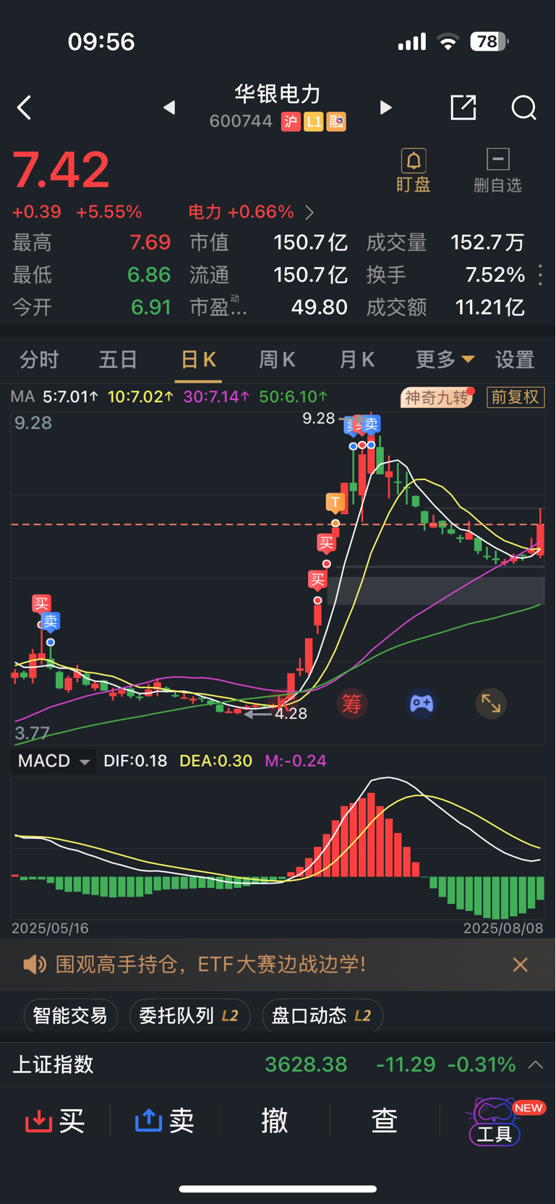This screenshot has width=556, height=1204.
Task: Tap the 卖 marker at 9.28 peak
Action: click(x=371, y=424)
